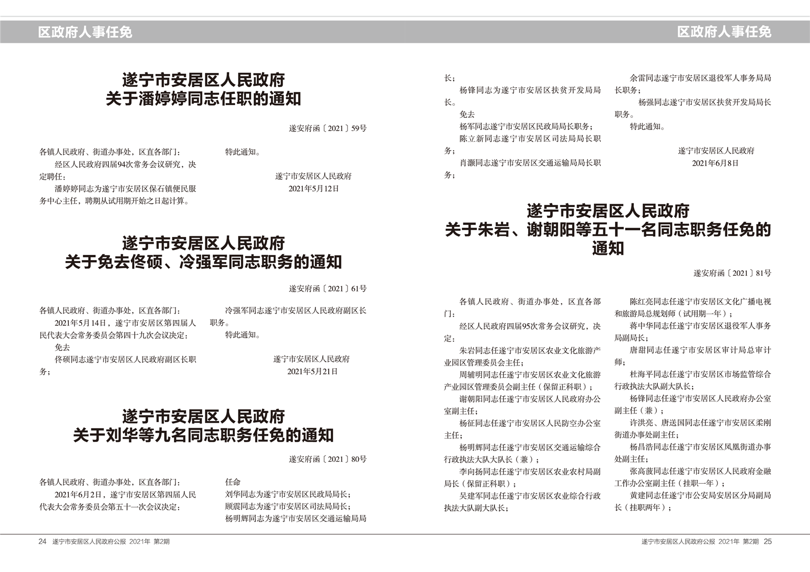Click document number 遂安府函〔2021〕81号
This screenshot has height=572, width=810.
[x=732, y=273]
